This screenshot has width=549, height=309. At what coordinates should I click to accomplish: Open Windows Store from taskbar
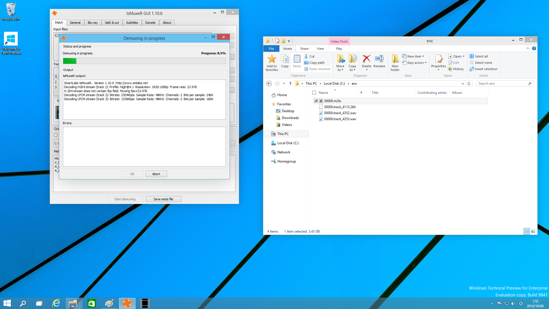point(91,303)
